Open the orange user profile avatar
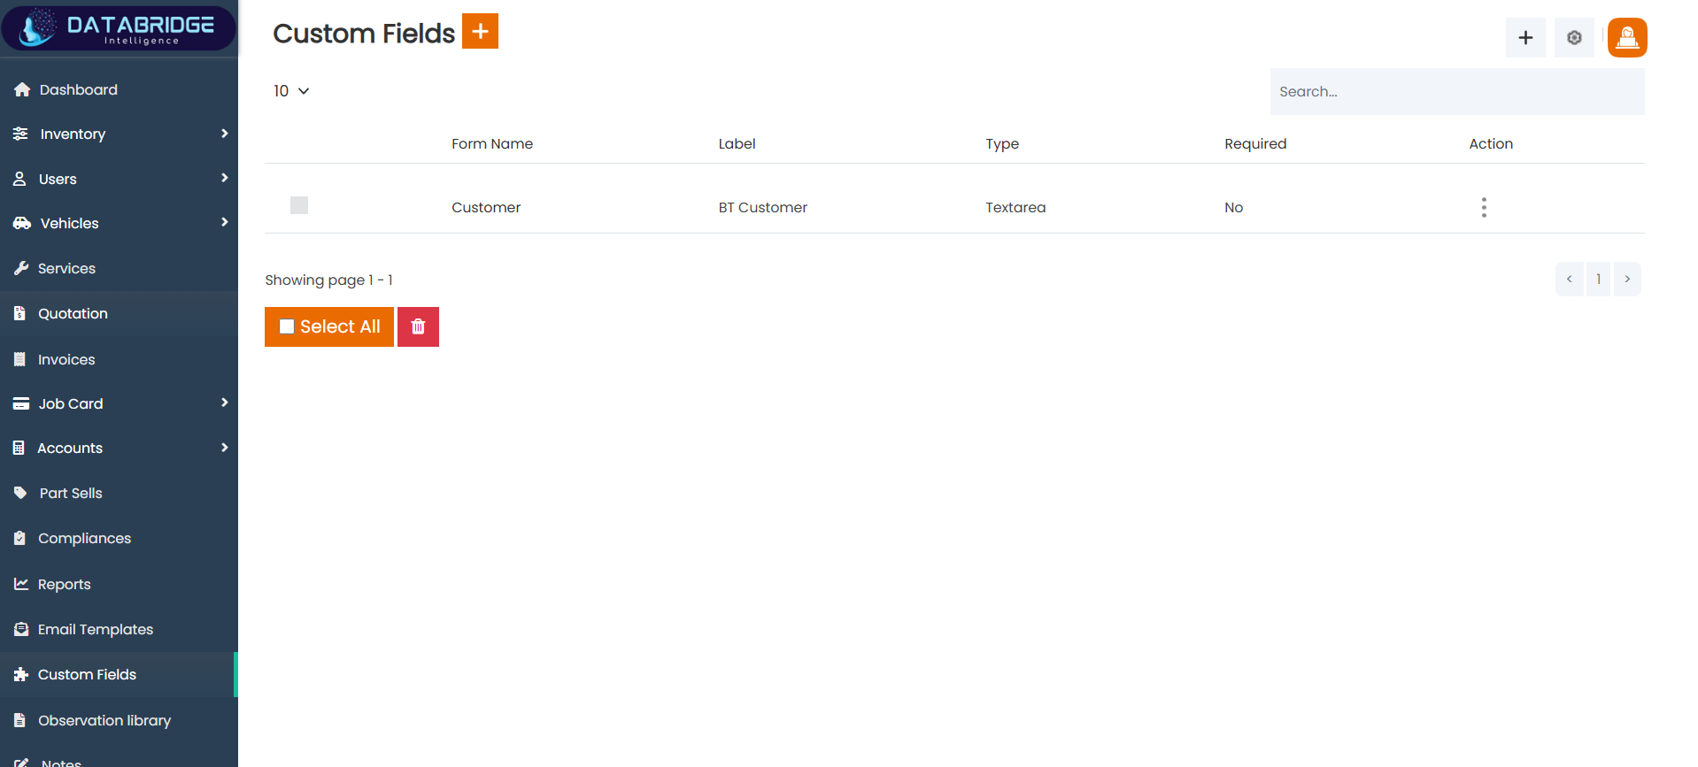This screenshot has height=767, width=1698. click(1627, 37)
